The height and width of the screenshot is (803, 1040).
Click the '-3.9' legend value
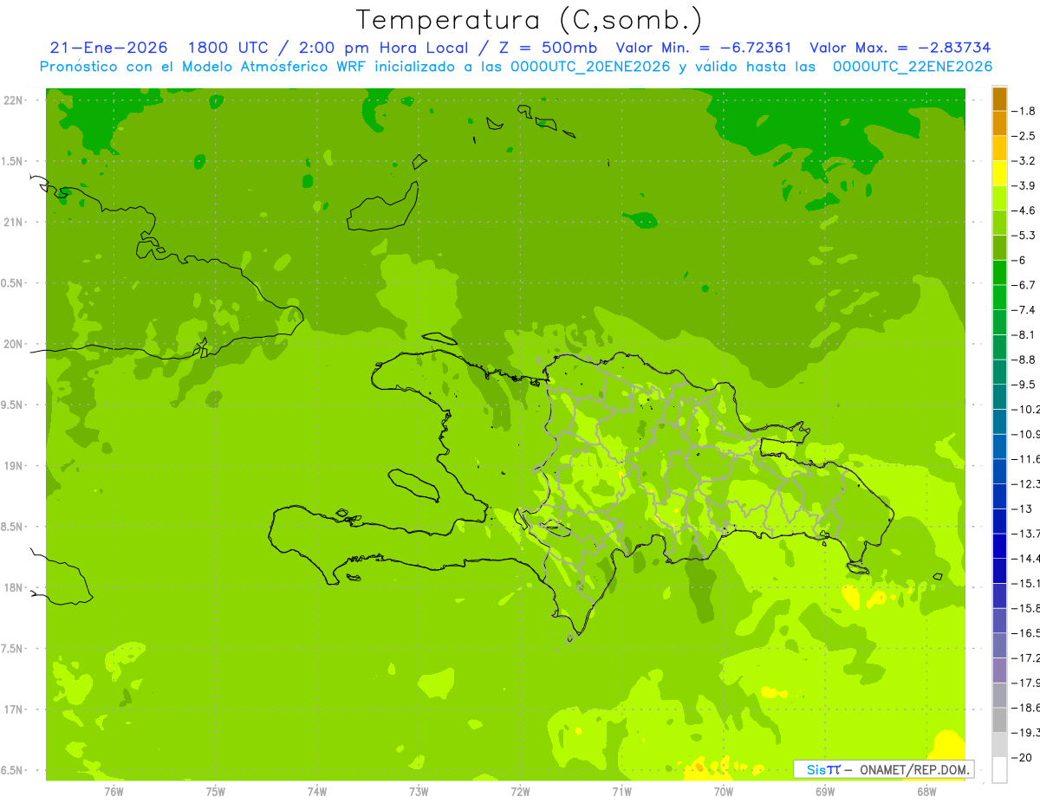[x=1024, y=185]
